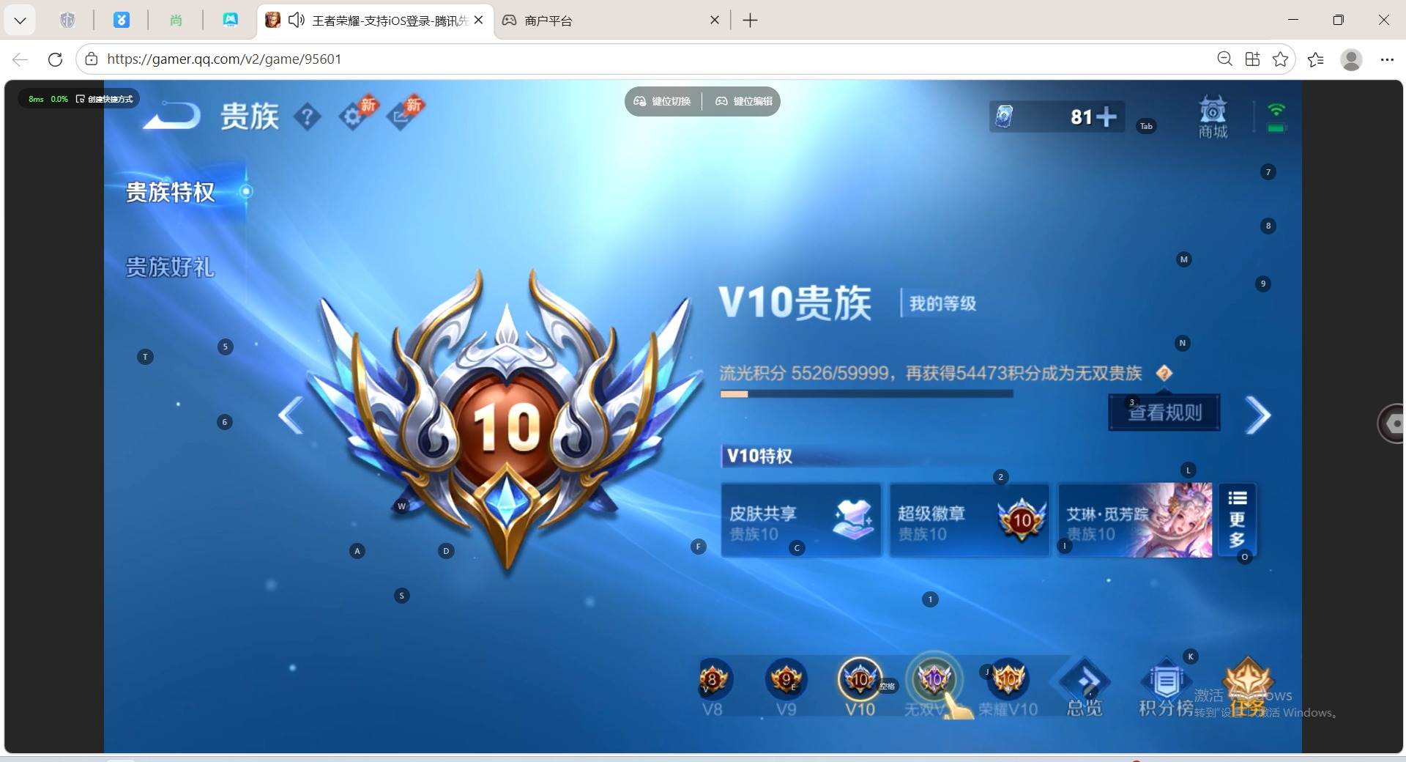Add this page to favorites with the star
1406x762 pixels.
(x=1280, y=59)
